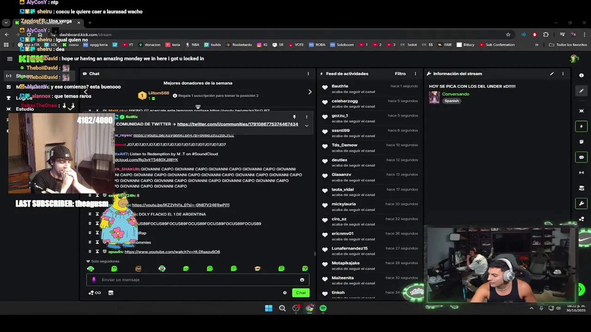Screen dimensions: 591x332
Task: Open the points infinity icon below the message box
Action: [x=95, y=293]
